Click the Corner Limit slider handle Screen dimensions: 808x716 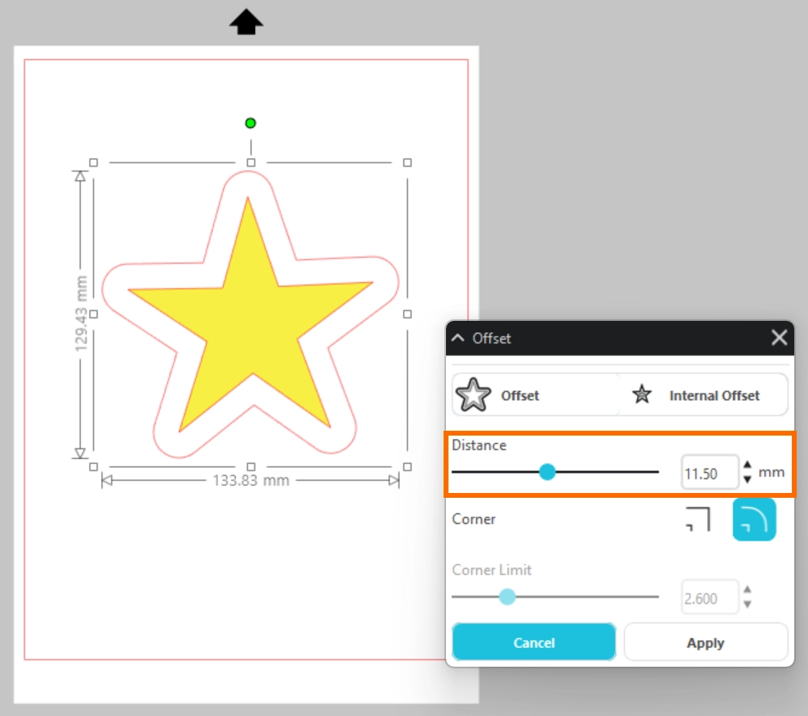coord(507,597)
